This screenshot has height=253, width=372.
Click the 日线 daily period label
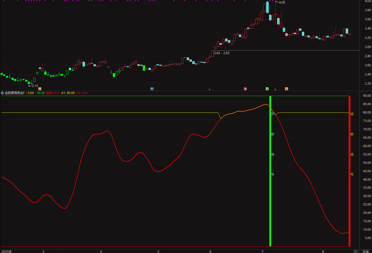click(x=366, y=251)
